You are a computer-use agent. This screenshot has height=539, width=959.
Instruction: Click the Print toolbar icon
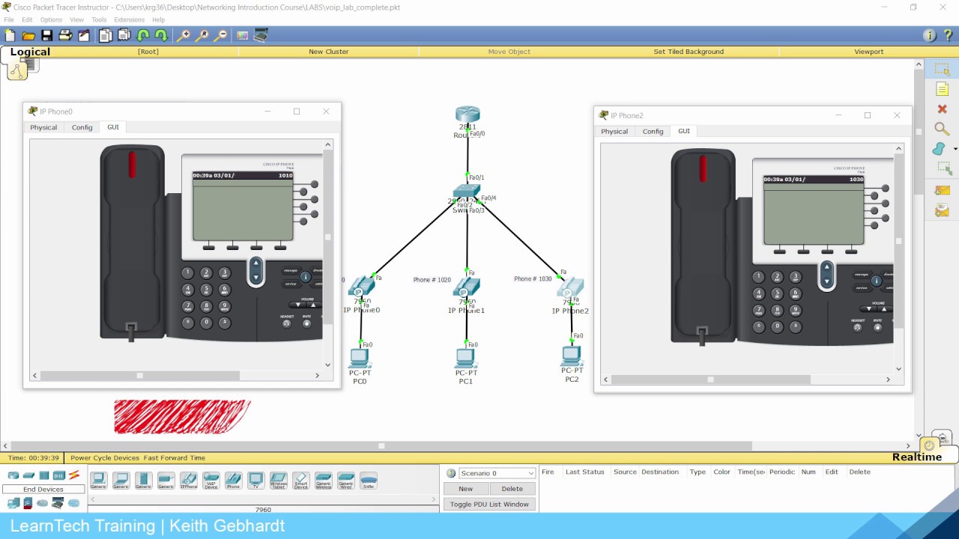65,35
